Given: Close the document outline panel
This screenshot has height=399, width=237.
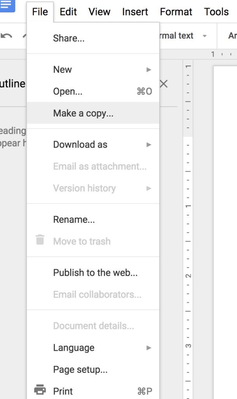Looking at the screenshot, I should pyautogui.click(x=163, y=83).
